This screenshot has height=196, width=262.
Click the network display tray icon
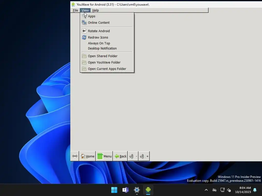pos(222,190)
